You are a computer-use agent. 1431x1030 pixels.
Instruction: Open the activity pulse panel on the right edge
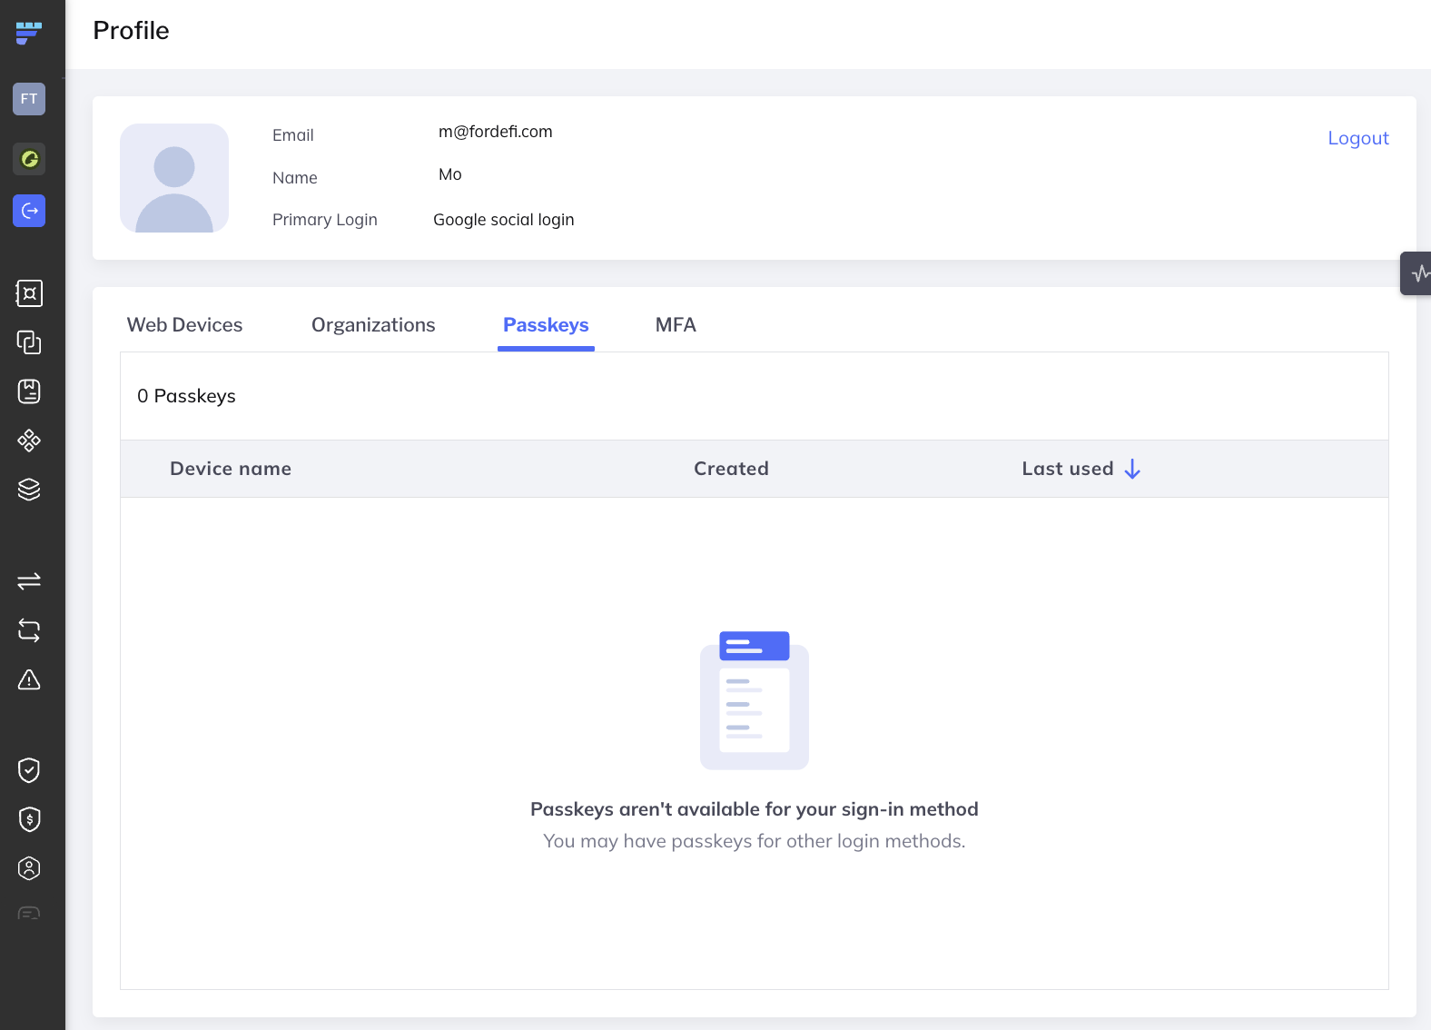point(1416,273)
